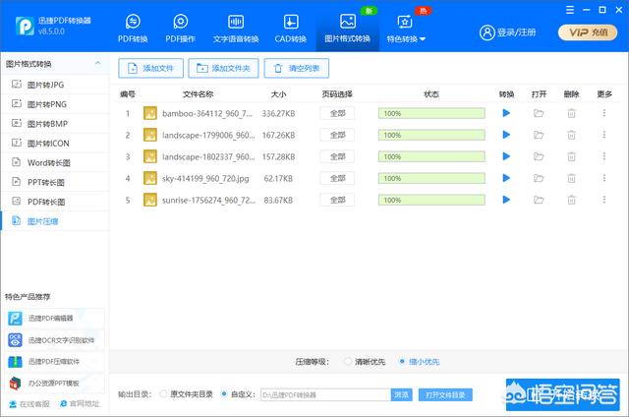
Task: Click the user avatar login icon
Action: 487,32
